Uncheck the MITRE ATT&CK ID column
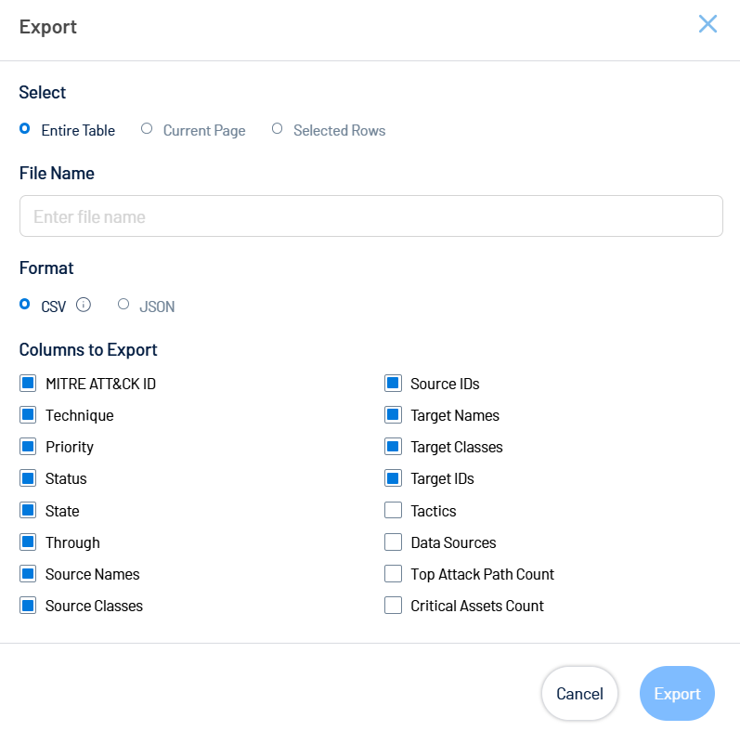 (x=28, y=384)
